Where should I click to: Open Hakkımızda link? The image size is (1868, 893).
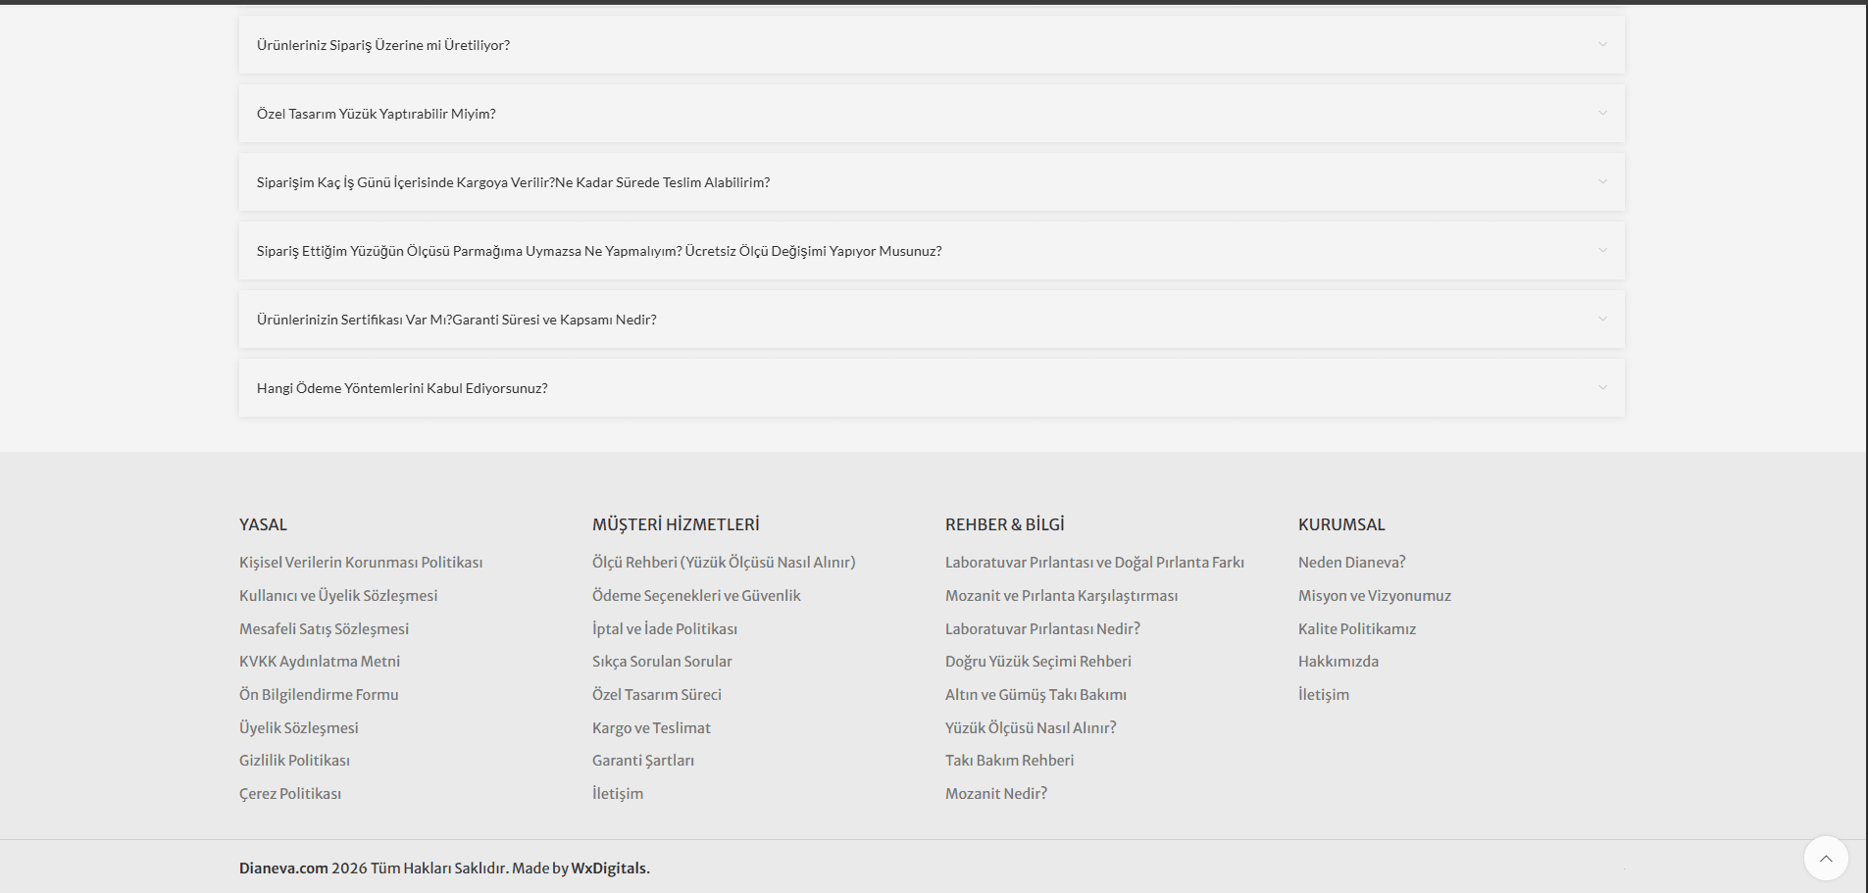[1338, 662]
